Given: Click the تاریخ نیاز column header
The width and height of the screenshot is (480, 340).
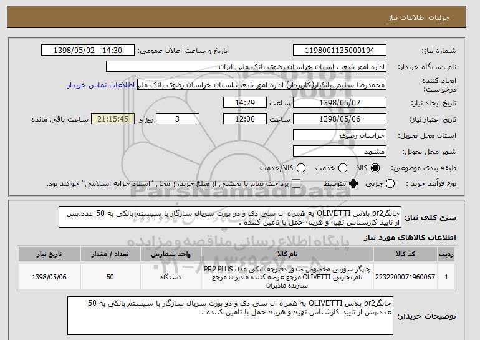Looking at the screenshot, I should (x=49, y=255).
